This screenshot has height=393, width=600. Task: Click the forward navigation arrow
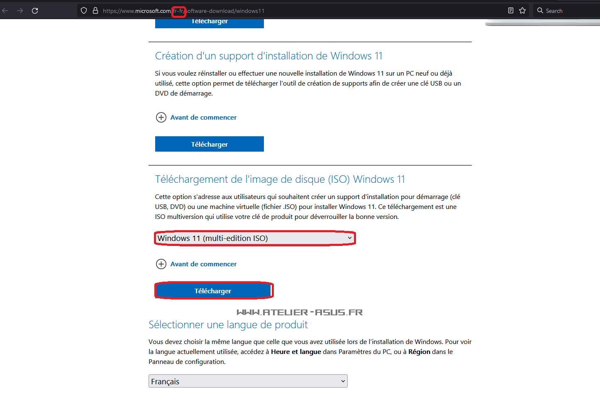click(20, 10)
